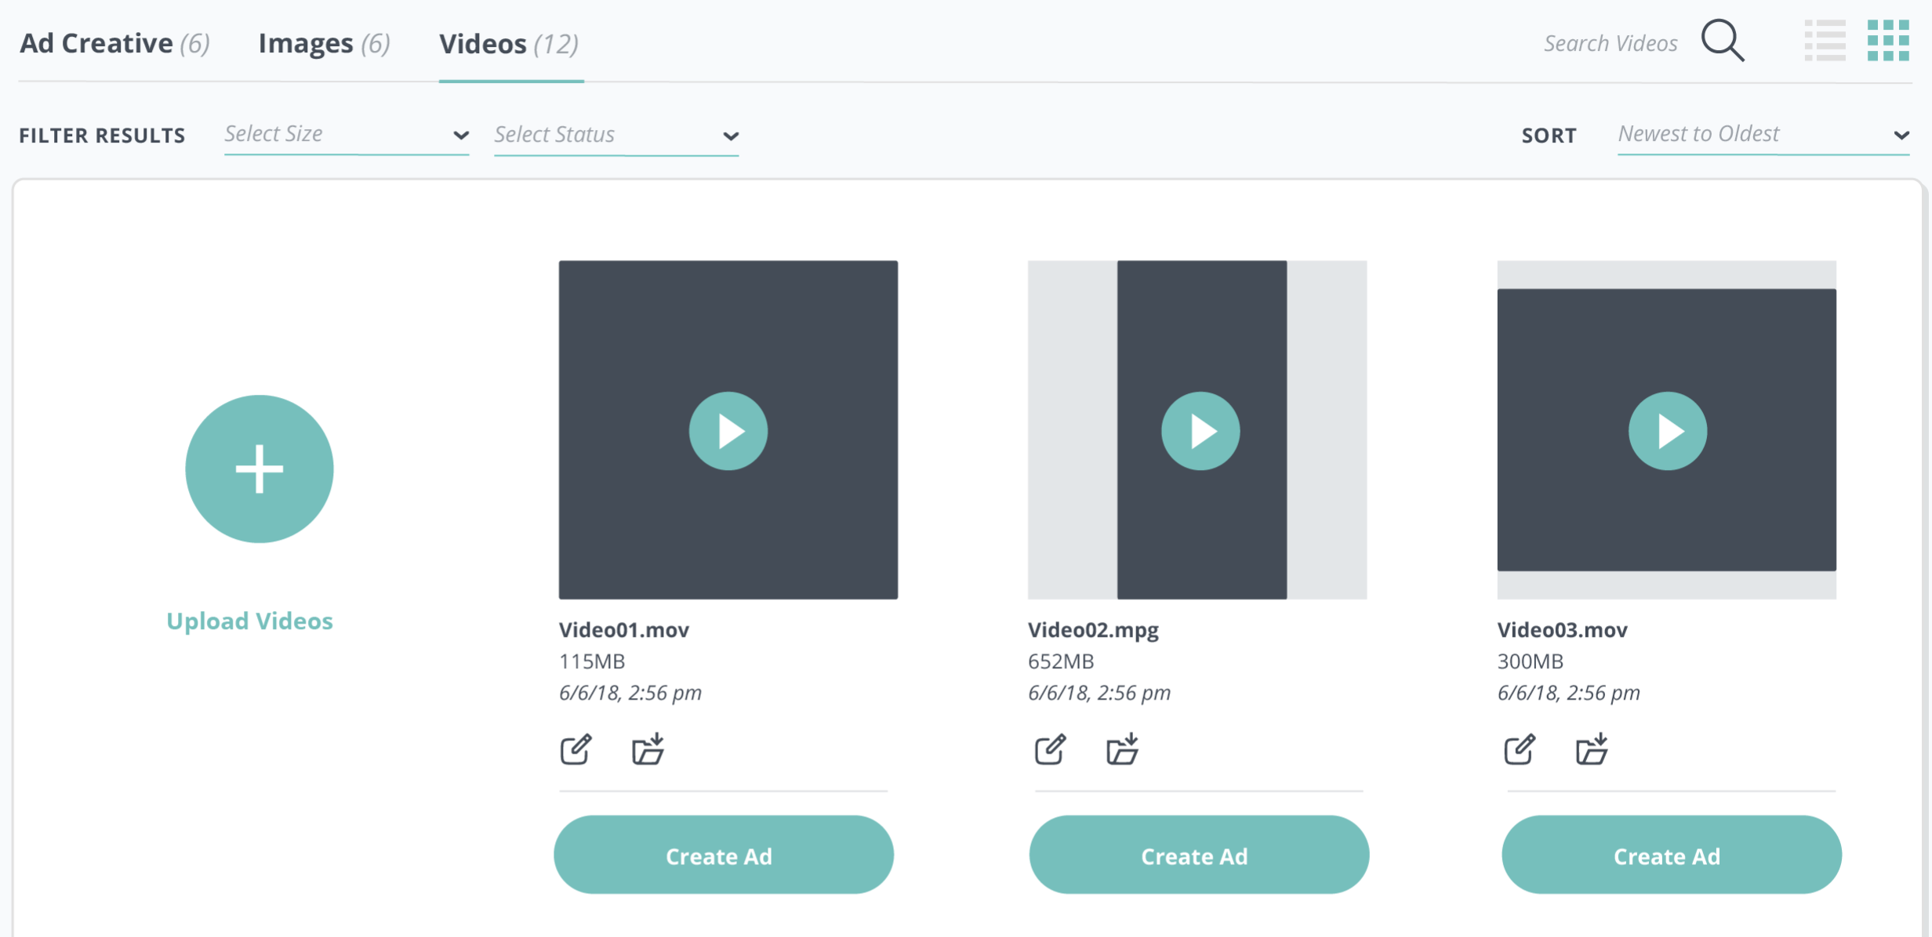The width and height of the screenshot is (1932, 937).
Task: Click the download-to-folder icon for Video02.mpg
Action: click(1122, 750)
